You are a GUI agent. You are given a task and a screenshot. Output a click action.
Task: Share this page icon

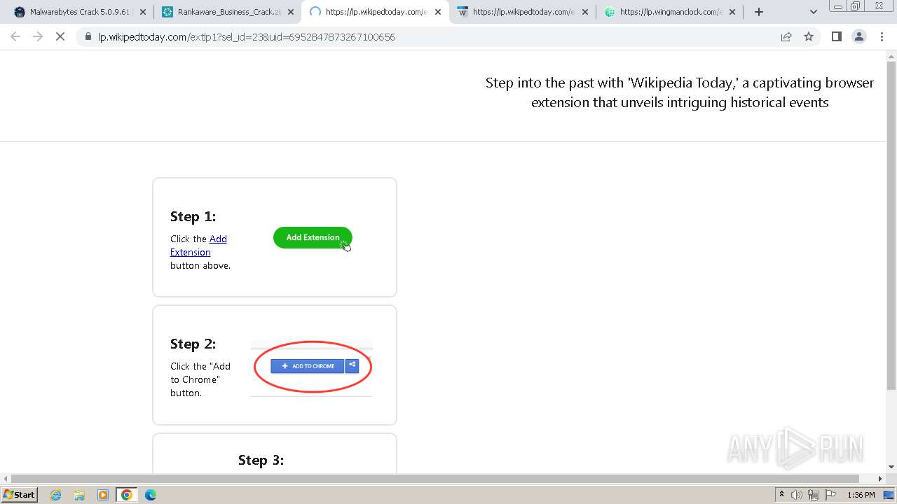[786, 36]
